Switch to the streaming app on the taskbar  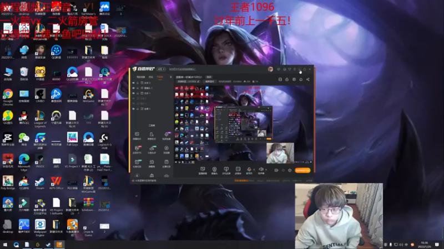(59, 245)
